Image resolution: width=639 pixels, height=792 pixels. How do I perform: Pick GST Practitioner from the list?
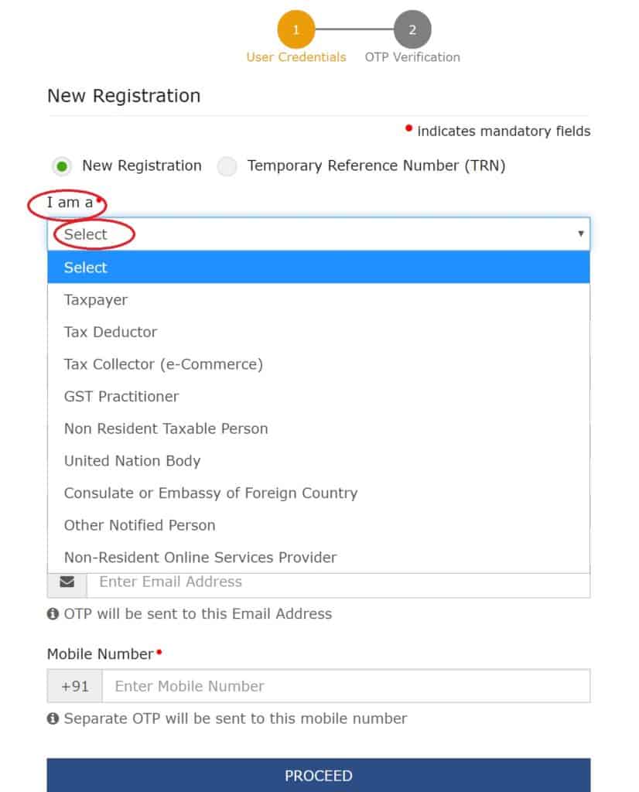(318, 397)
